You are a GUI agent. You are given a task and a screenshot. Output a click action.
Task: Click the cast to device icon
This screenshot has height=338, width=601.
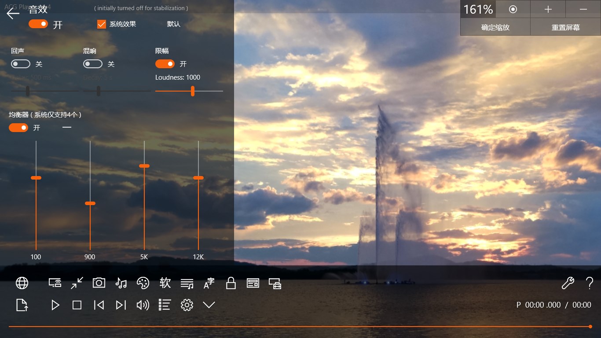(x=55, y=283)
